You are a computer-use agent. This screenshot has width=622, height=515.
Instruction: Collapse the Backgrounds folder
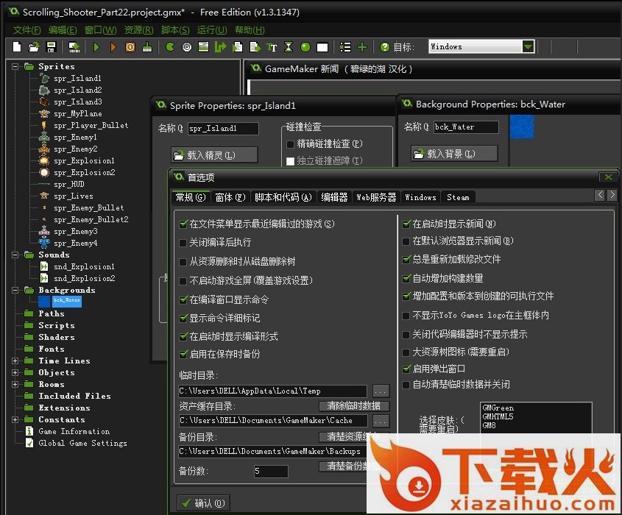click(15, 290)
